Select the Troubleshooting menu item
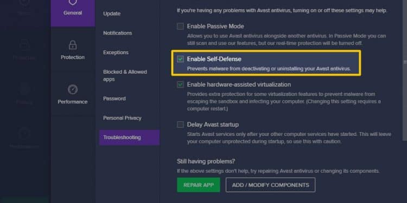Viewport: 407px width, 203px height. tap(129, 137)
